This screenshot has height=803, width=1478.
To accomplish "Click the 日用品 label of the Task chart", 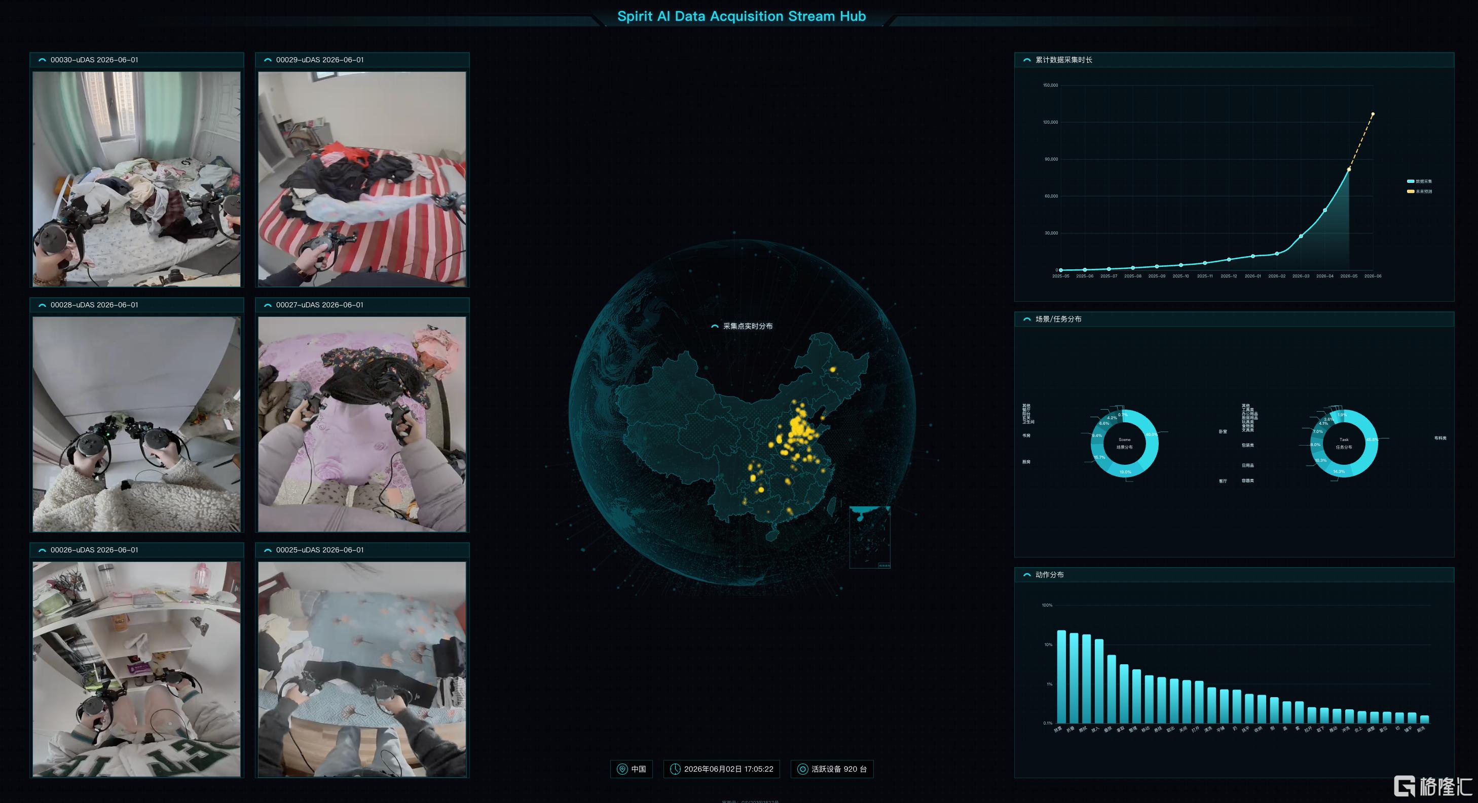I will pos(1247,465).
